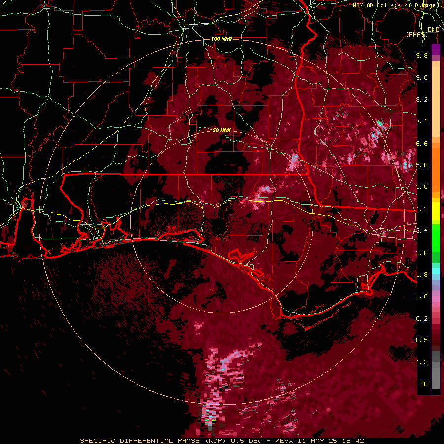Click the -0.5 scale value
444x444 pixels.
click(x=420, y=340)
